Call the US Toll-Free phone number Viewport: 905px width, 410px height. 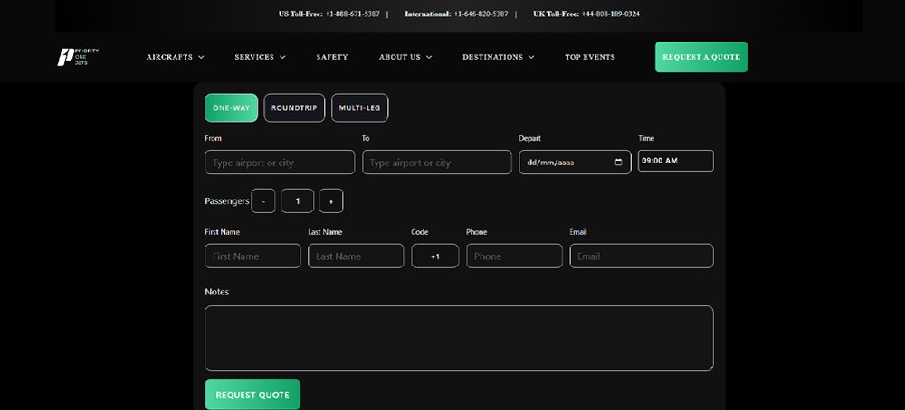[x=352, y=14]
